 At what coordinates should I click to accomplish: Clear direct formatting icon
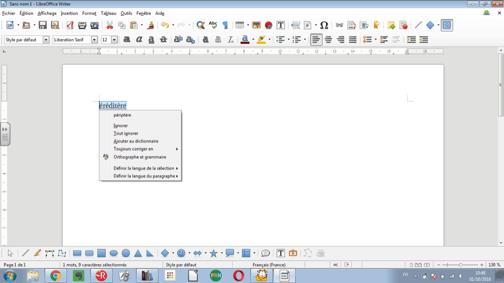tap(231, 39)
